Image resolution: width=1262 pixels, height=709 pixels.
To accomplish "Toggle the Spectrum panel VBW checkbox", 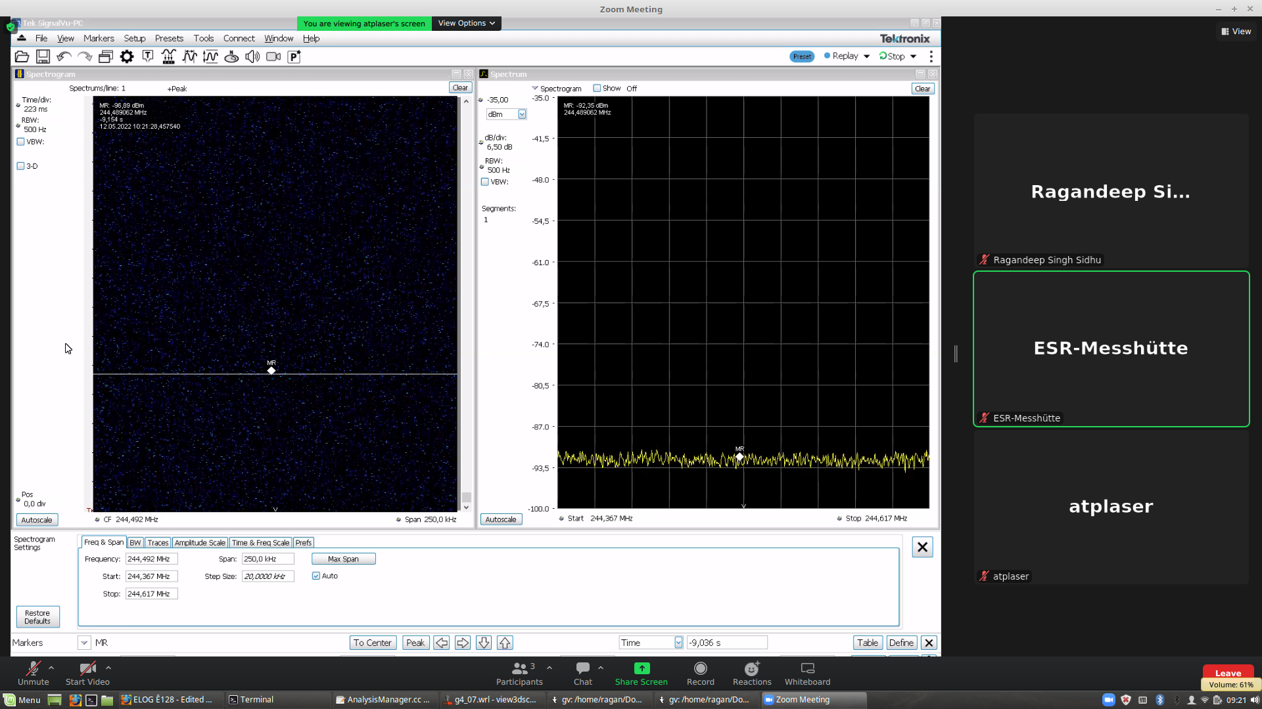I will tap(485, 182).
